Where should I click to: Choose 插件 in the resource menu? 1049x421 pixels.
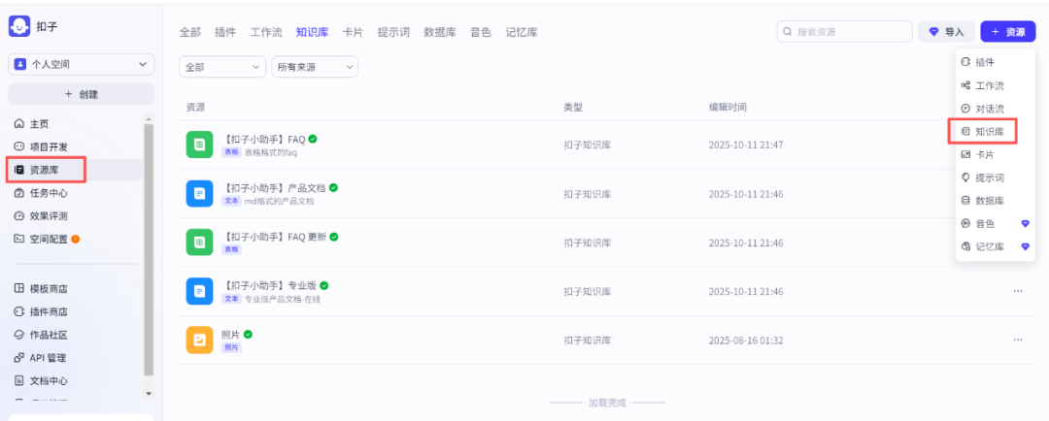(996, 62)
